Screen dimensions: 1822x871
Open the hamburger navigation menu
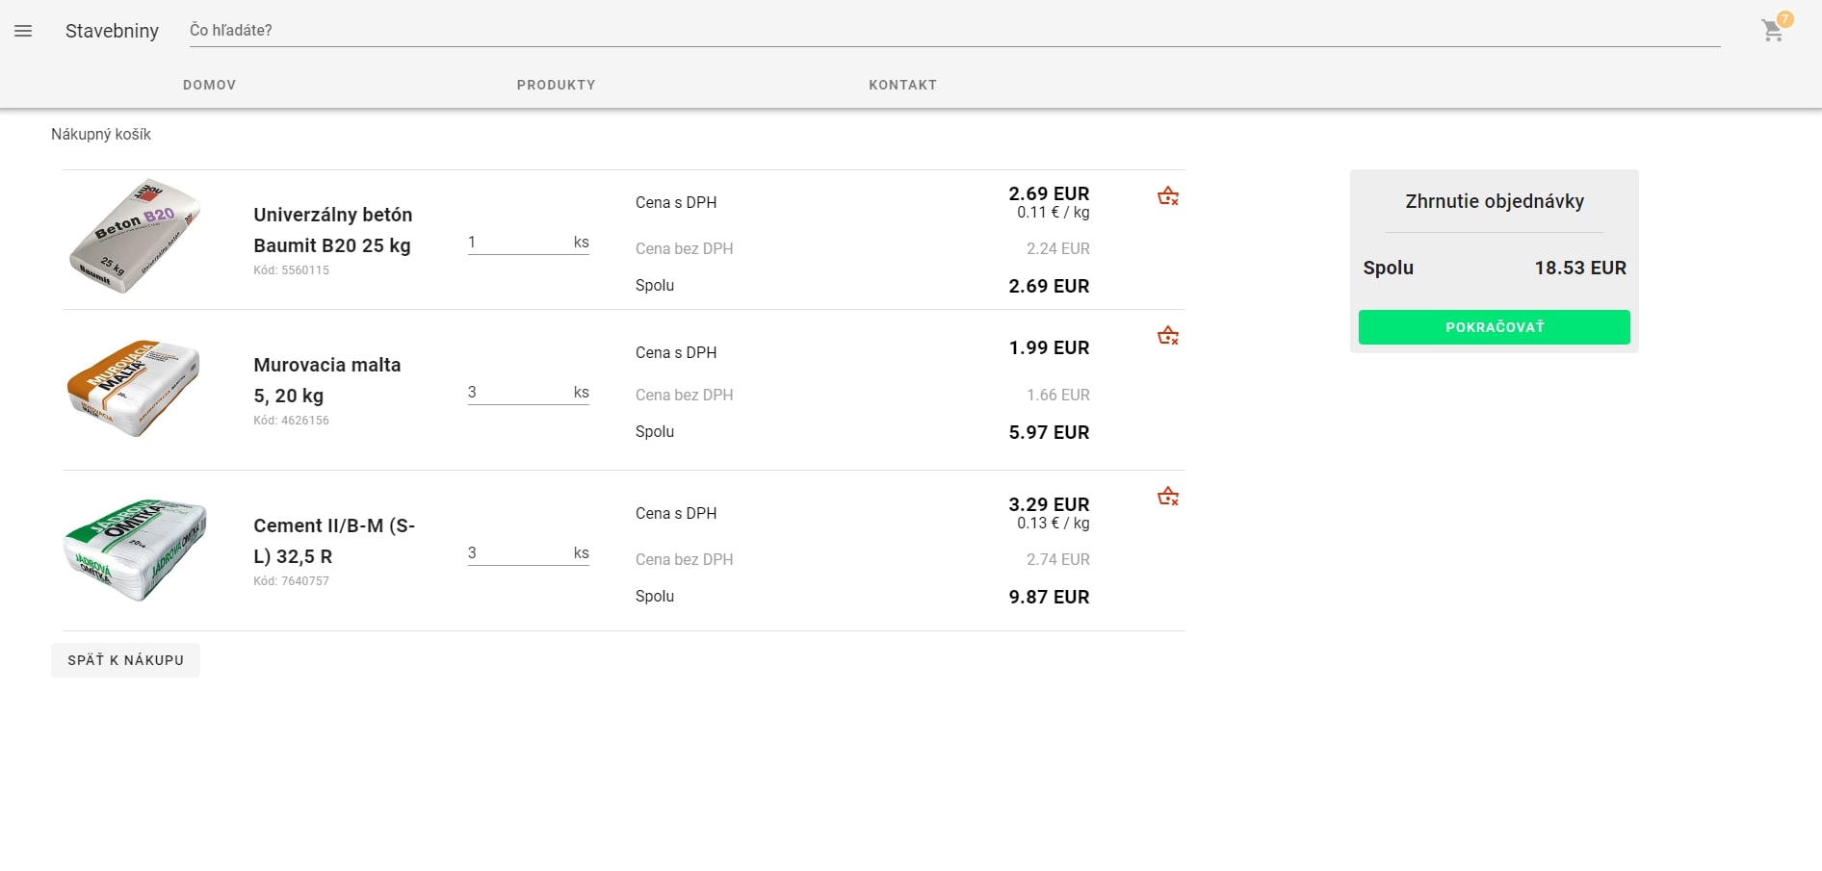23,31
